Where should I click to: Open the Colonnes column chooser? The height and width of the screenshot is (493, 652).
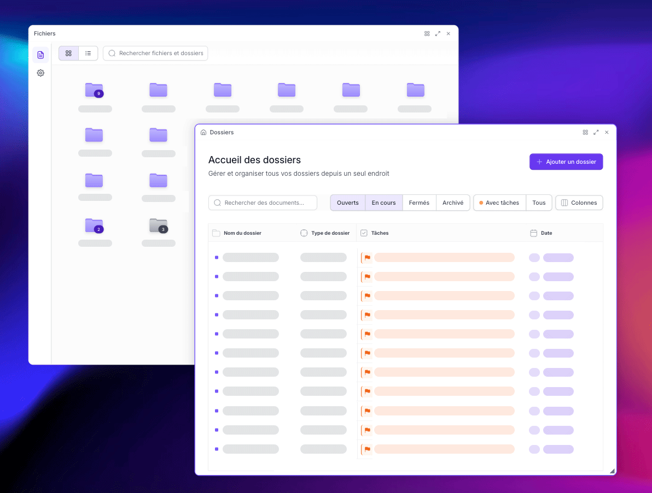[x=579, y=203]
